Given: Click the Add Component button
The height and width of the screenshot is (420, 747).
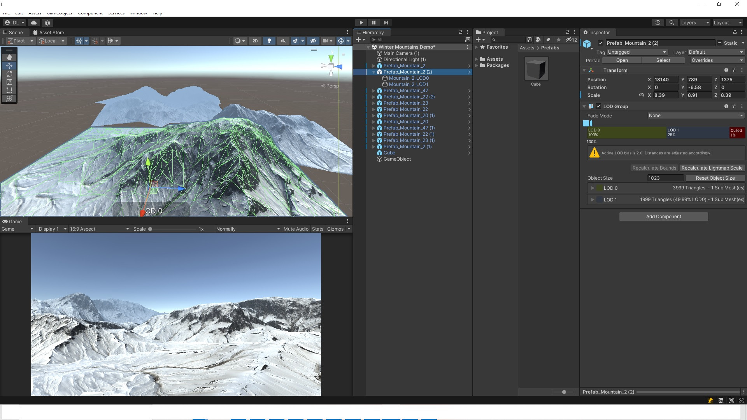Looking at the screenshot, I should (663, 217).
